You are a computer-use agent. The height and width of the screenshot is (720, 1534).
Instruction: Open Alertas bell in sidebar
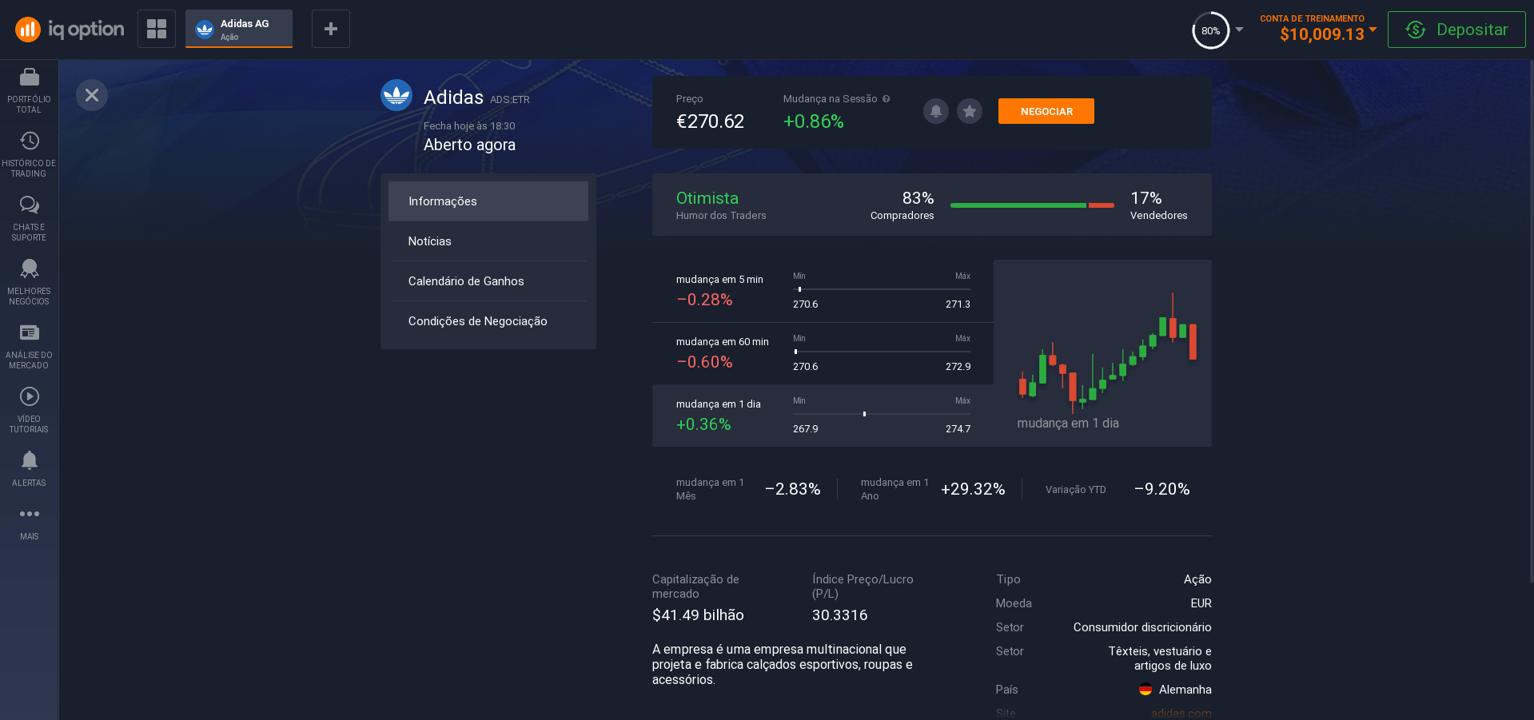[29, 469]
